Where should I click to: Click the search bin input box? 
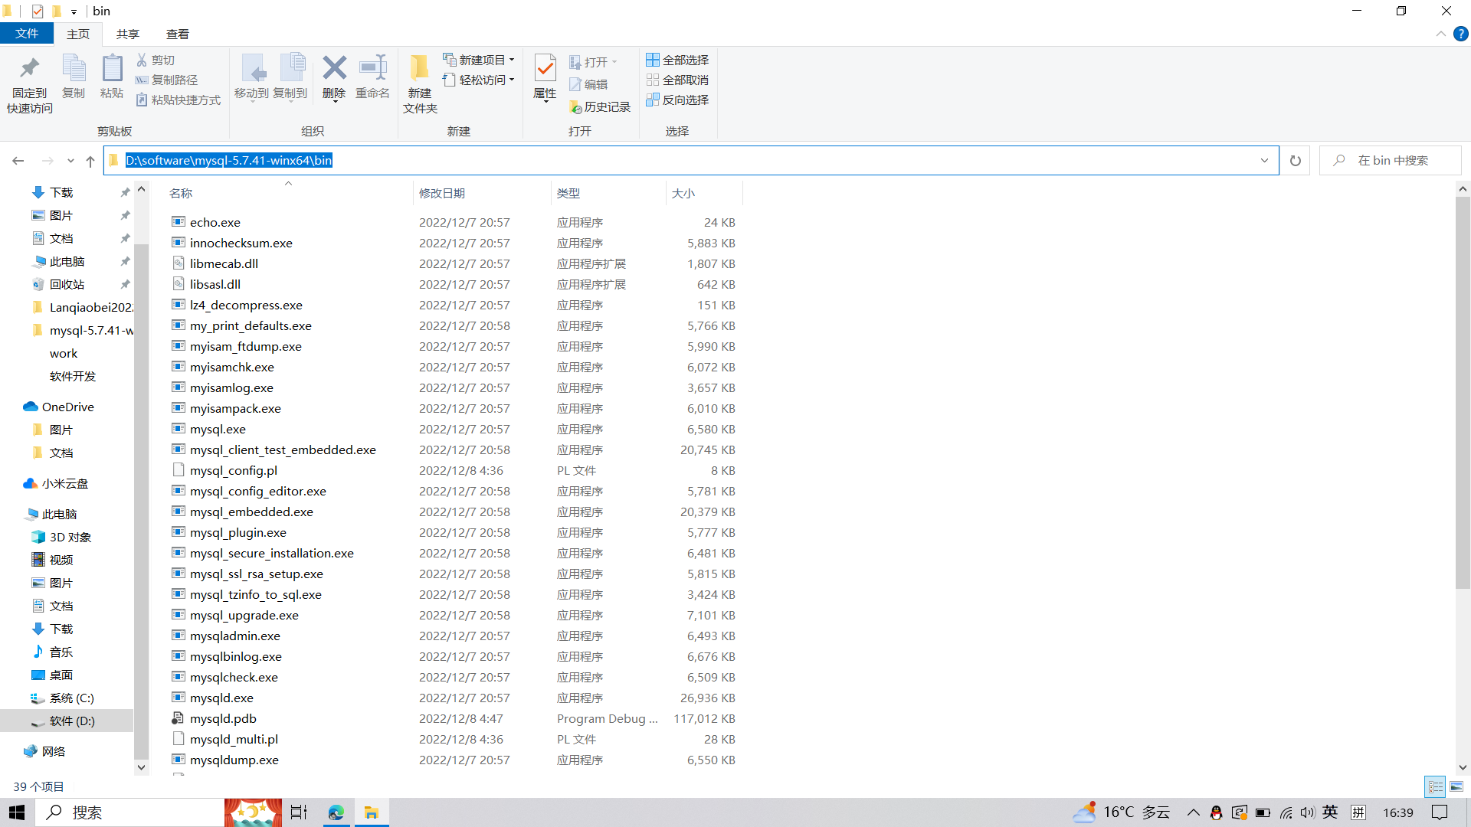tap(1390, 161)
